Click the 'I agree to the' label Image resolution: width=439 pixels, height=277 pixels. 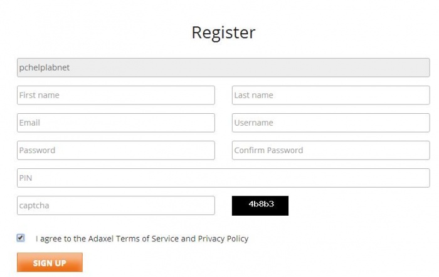(x=60, y=239)
